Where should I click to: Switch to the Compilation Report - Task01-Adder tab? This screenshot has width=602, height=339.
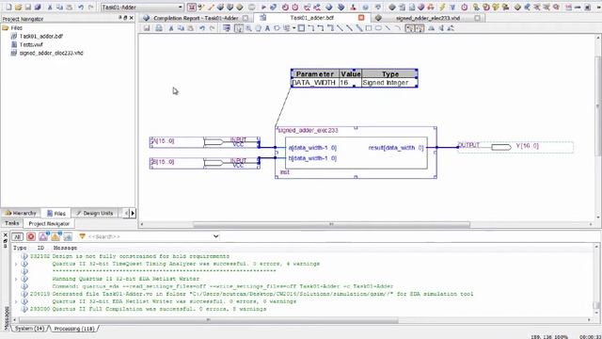pos(196,18)
